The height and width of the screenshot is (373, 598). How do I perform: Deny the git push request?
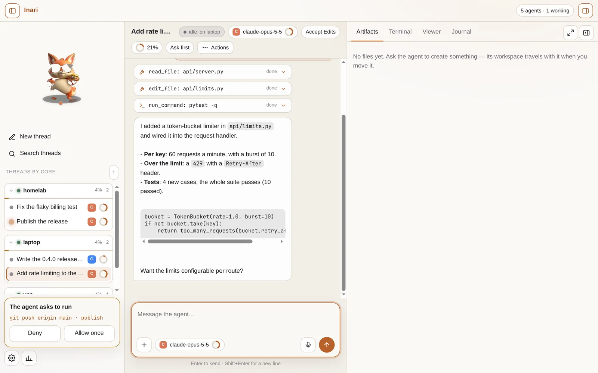coord(35,333)
